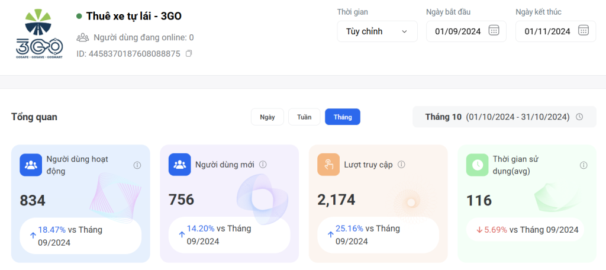Open the Tùy chỉnh time dropdown
This screenshot has width=606, height=270.
[x=377, y=31]
